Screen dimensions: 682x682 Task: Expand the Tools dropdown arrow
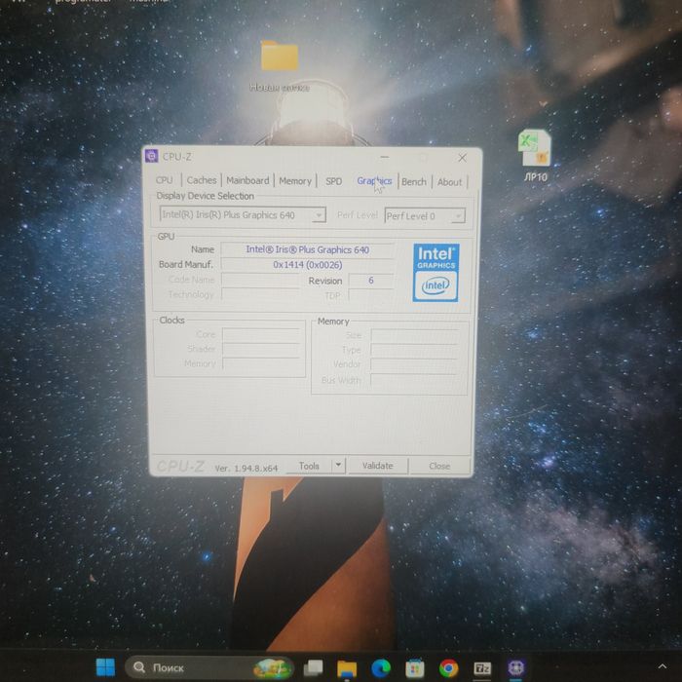[x=338, y=466]
